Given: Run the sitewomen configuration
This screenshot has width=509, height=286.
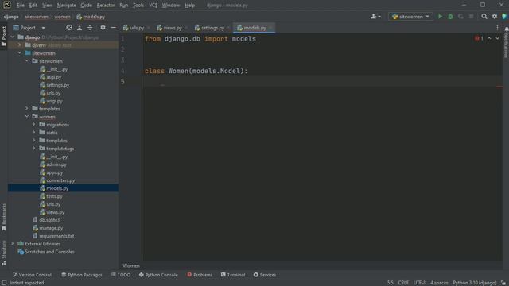Looking at the screenshot, I should point(440,17).
